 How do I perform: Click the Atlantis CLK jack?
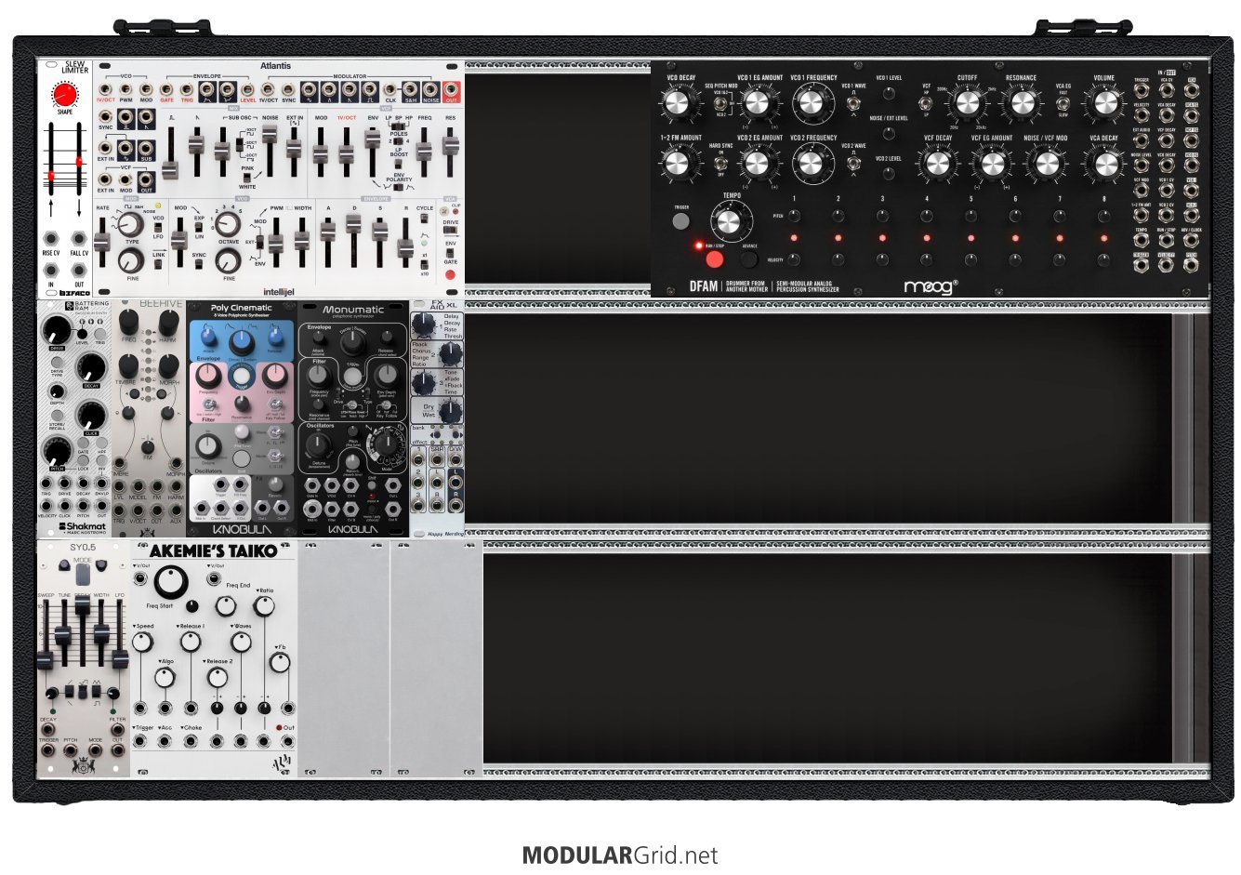coord(391,90)
